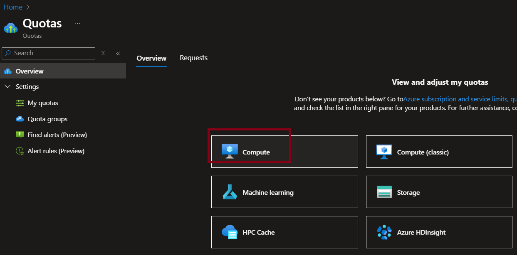Open the HPC Cache quota card
The height and width of the screenshot is (255, 517).
point(284,232)
